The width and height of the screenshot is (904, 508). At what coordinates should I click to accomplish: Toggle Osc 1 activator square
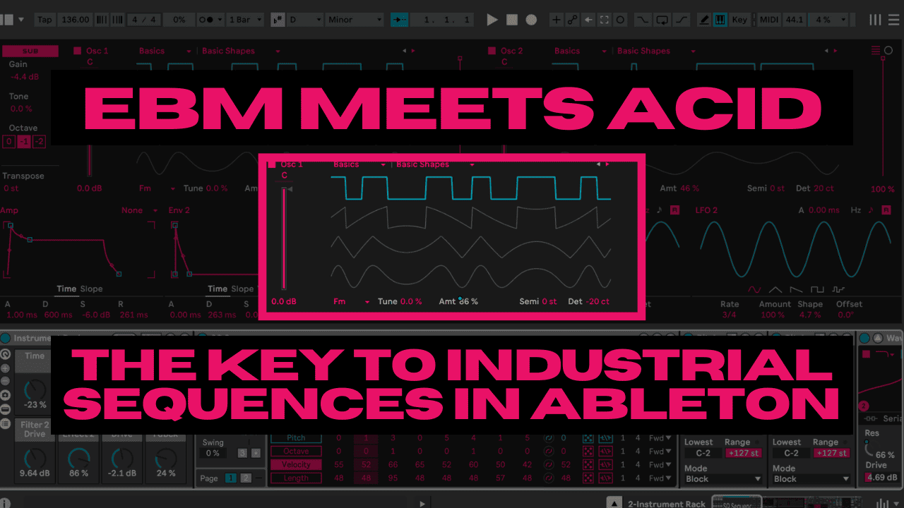78,51
